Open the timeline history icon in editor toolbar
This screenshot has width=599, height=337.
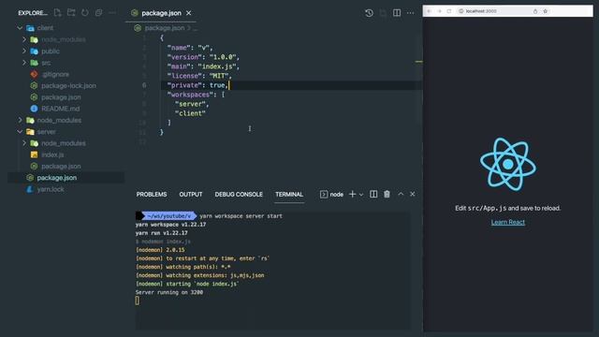pyautogui.click(x=369, y=13)
